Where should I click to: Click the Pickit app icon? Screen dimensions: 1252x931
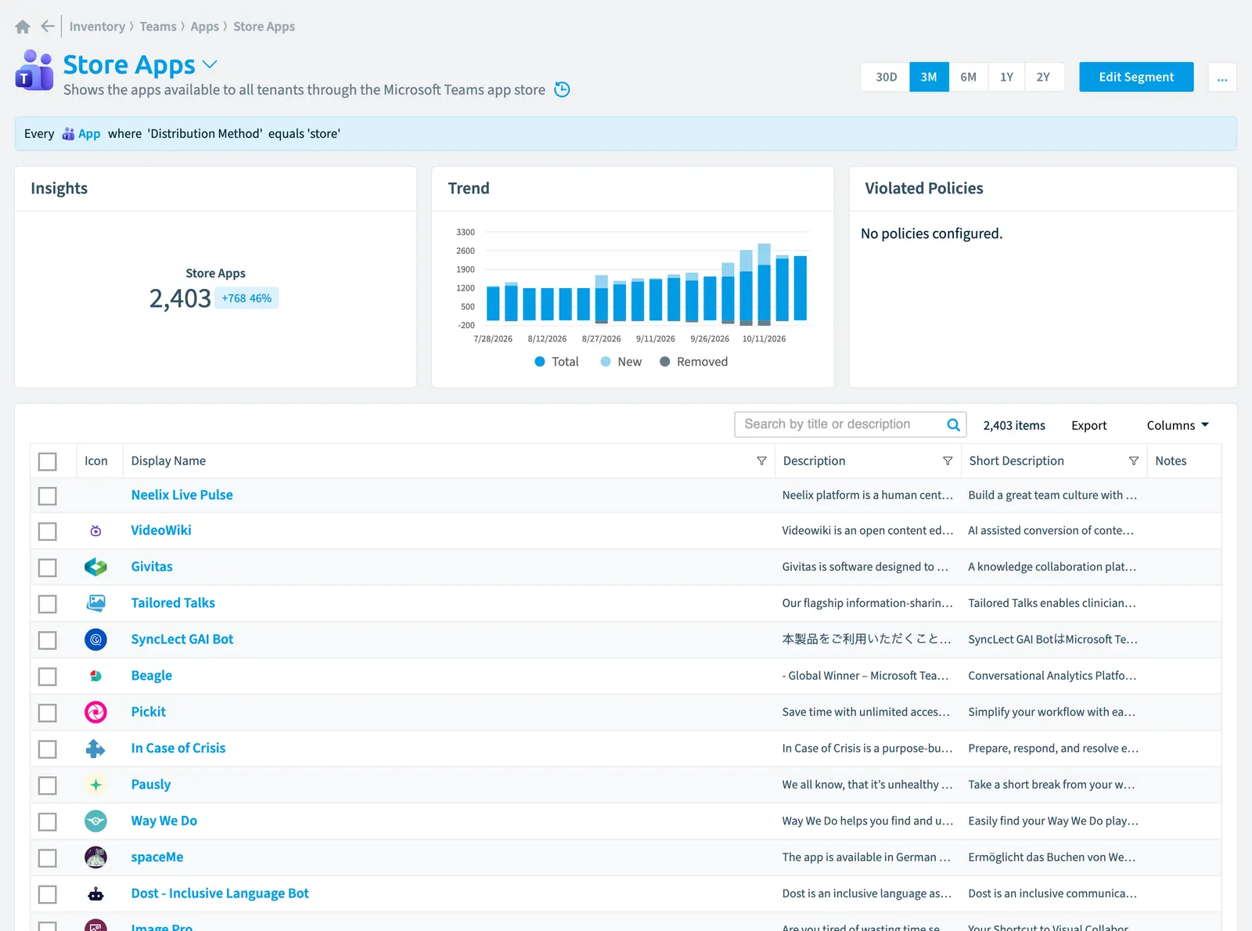pos(95,712)
